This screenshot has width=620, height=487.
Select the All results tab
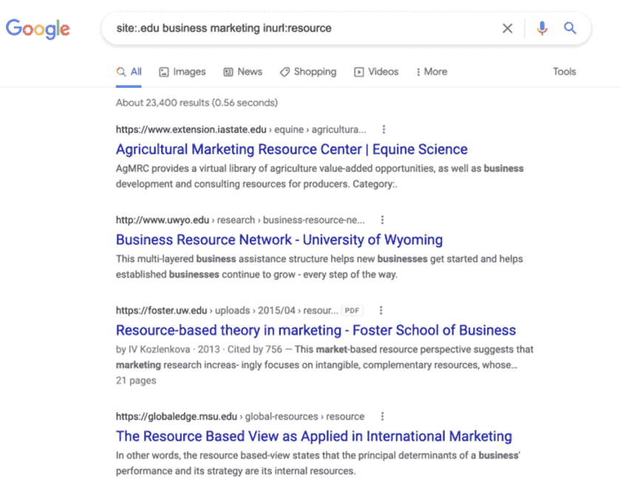pyautogui.click(x=129, y=72)
